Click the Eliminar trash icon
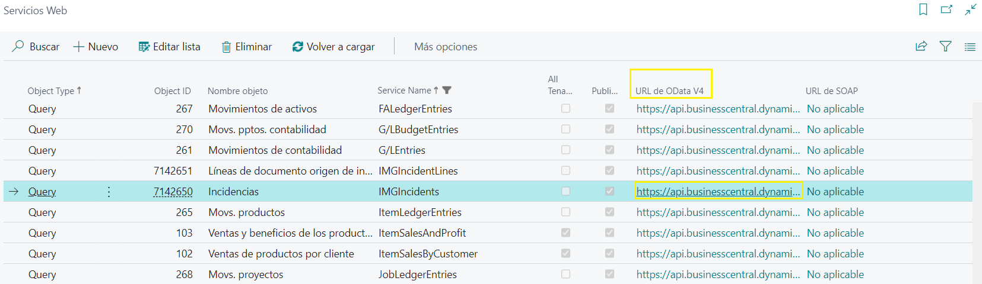This screenshot has width=982, height=284. pos(226,47)
